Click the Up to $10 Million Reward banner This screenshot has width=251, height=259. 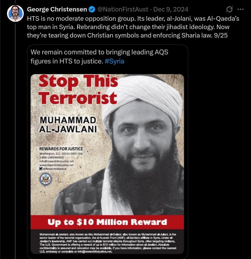click(107, 222)
